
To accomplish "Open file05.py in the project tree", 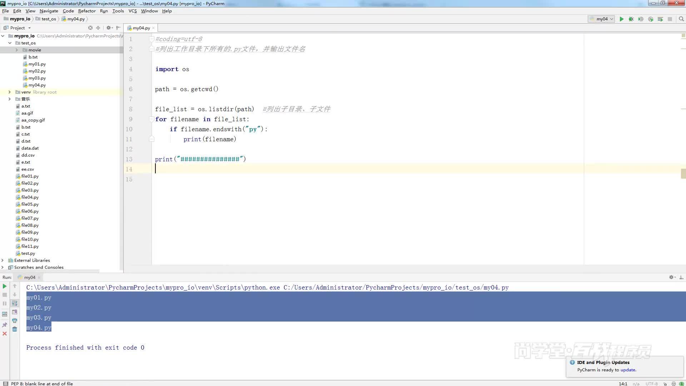I will click(x=30, y=204).
